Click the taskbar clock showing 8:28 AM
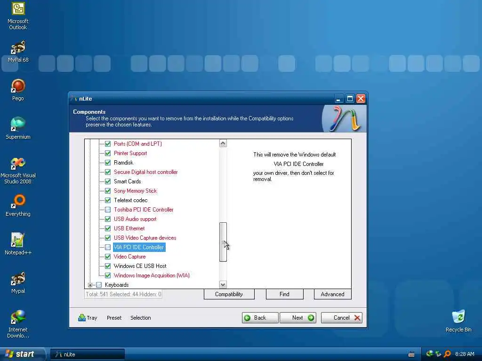 465,354
